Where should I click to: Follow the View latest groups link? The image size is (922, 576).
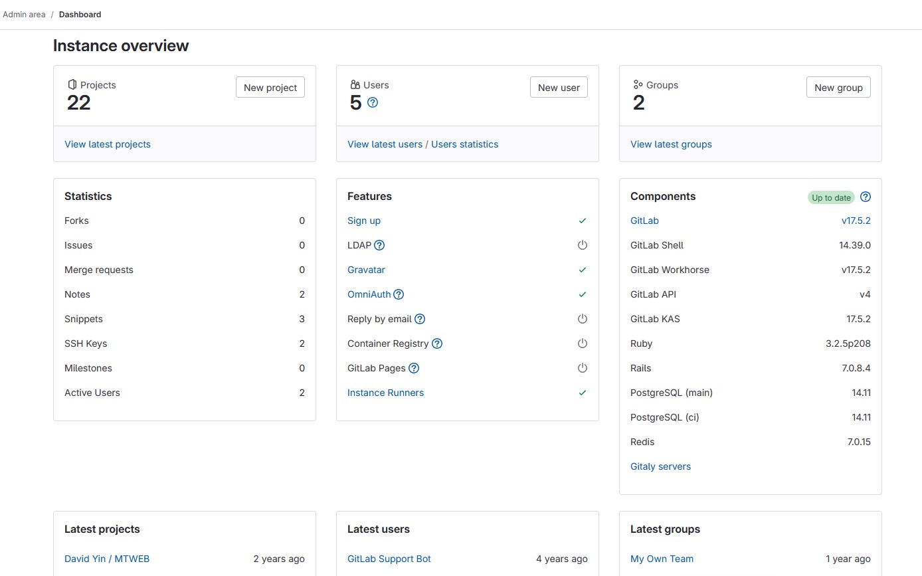(671, 144)
